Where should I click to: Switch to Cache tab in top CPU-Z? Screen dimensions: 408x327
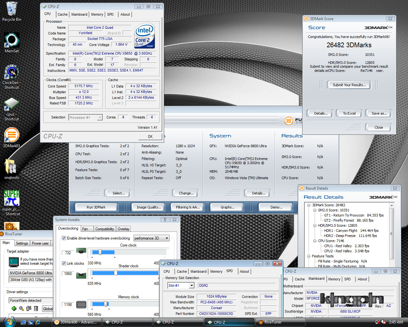[62, 14]
